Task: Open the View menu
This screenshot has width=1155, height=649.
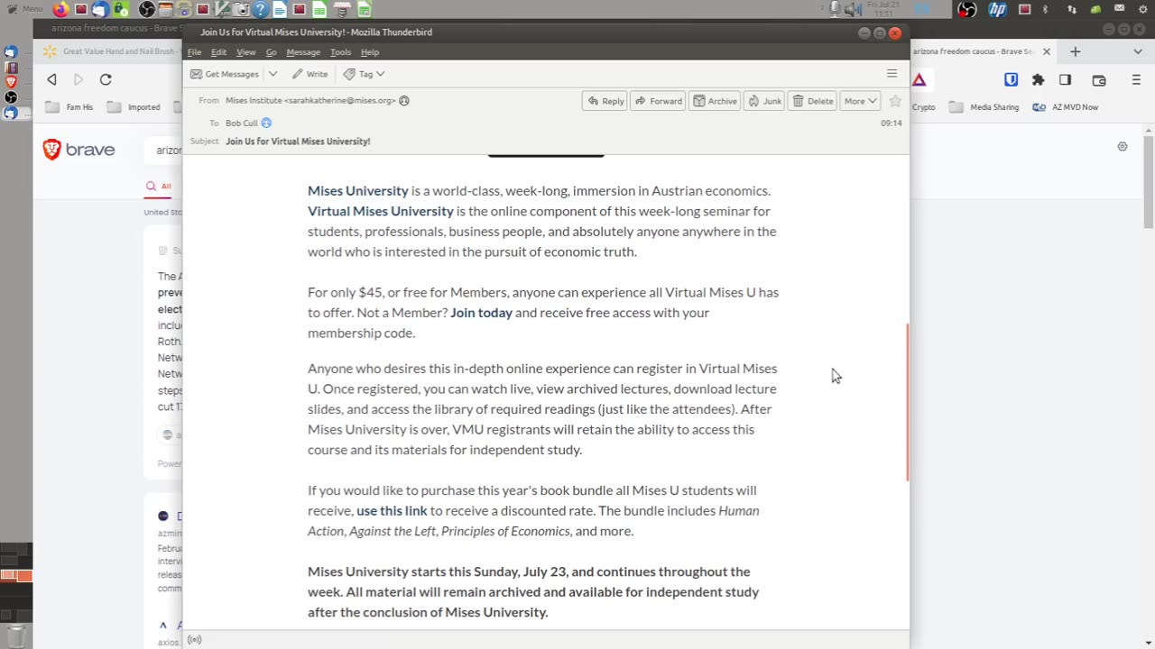Action: pyautogui.click(x=245, y=52)
